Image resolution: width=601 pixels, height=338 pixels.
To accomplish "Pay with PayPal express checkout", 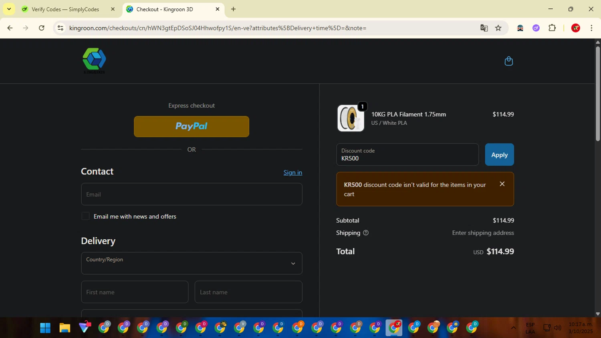I will [192, 126].
